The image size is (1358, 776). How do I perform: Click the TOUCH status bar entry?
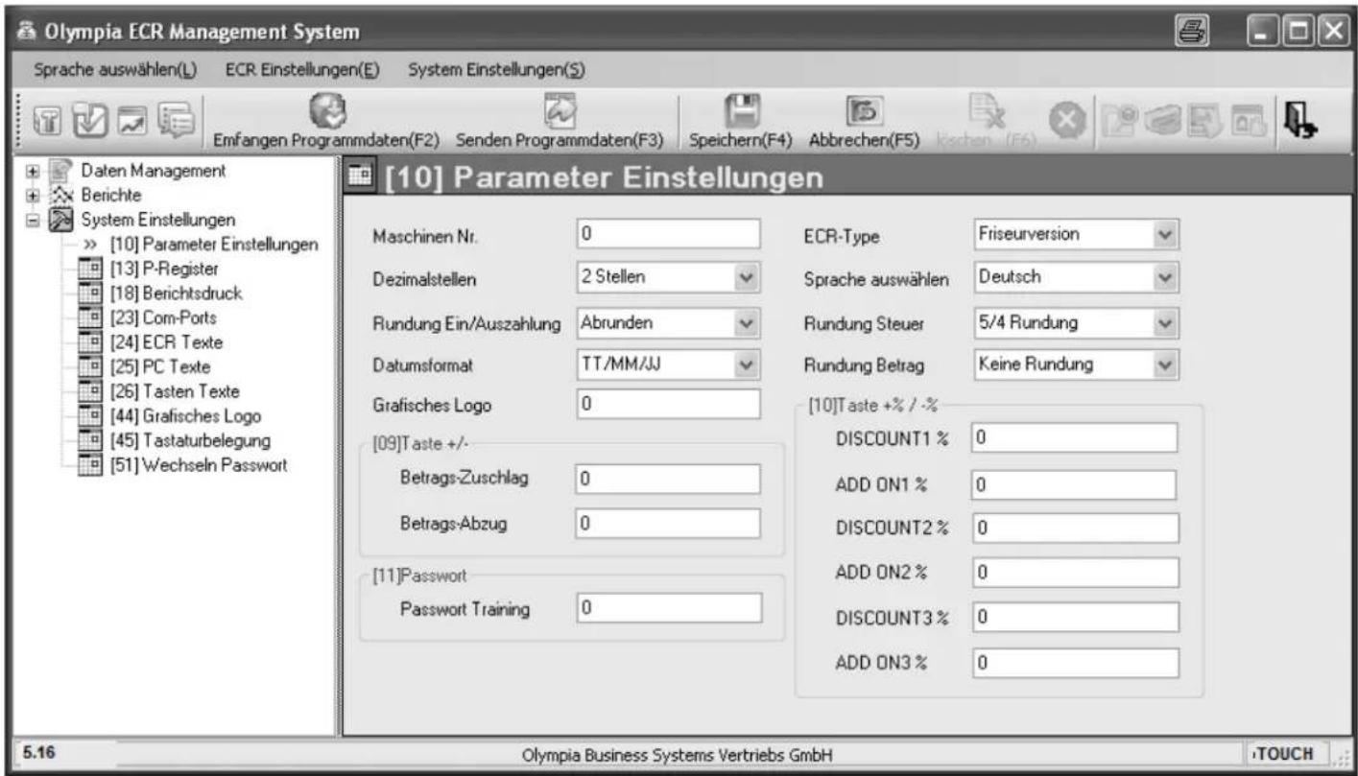click(1283, 752)
